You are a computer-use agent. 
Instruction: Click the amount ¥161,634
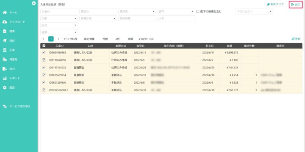233,68
